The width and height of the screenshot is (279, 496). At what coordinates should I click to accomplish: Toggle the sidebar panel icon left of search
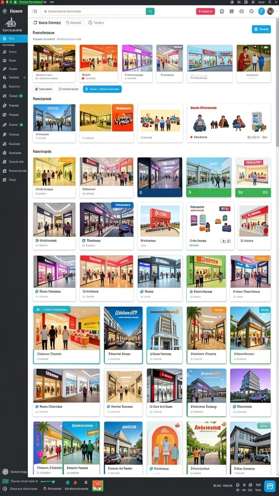click(35, 12)
